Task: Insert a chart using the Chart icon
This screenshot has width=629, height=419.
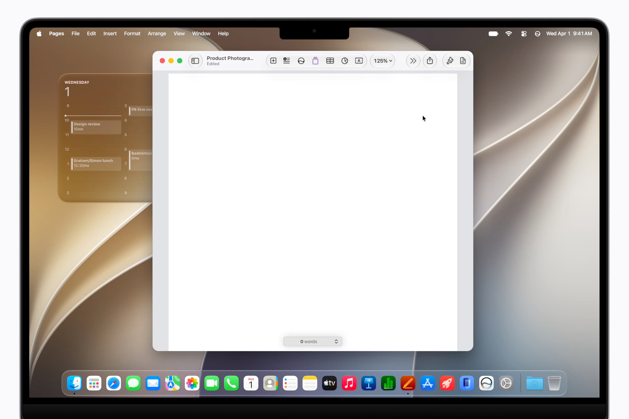Action: click(345, 61)
